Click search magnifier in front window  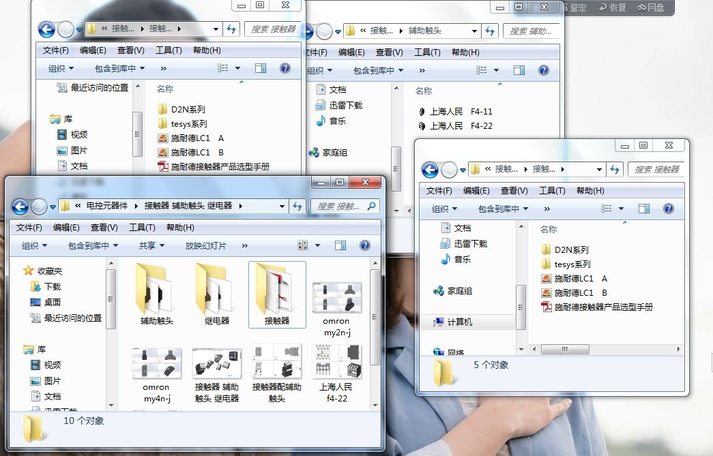371,207
